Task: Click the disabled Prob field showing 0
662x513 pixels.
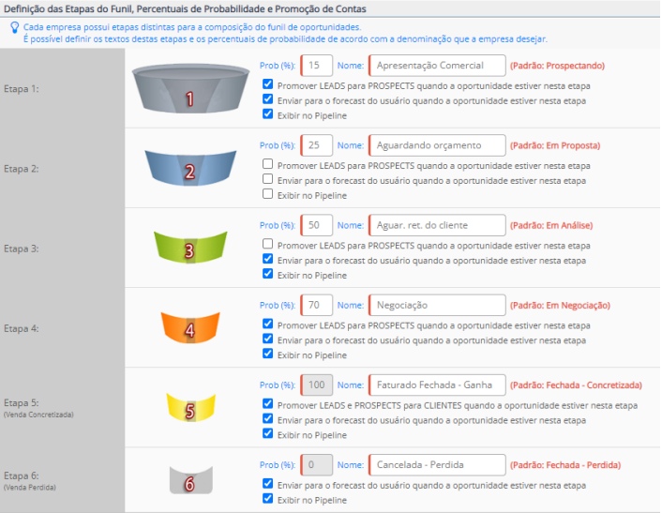Action: coord(317,465)
